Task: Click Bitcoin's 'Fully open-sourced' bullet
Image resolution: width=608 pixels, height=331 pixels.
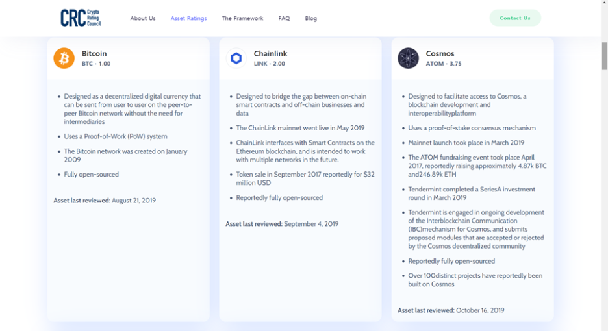Action: point(91,175)
